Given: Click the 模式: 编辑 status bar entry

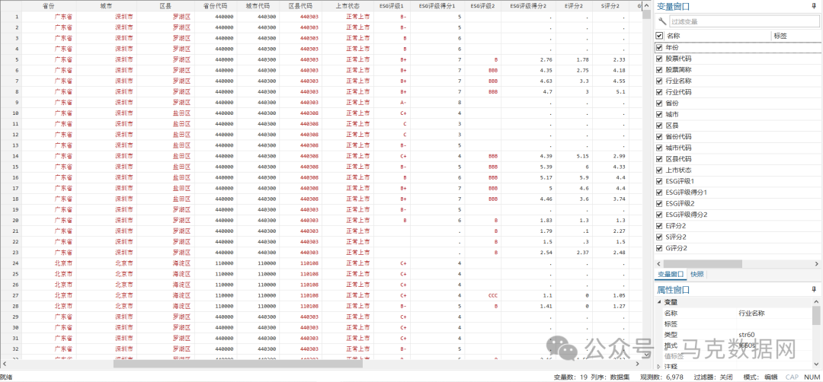Looking at the screenshot, I should tap(760, 377).
